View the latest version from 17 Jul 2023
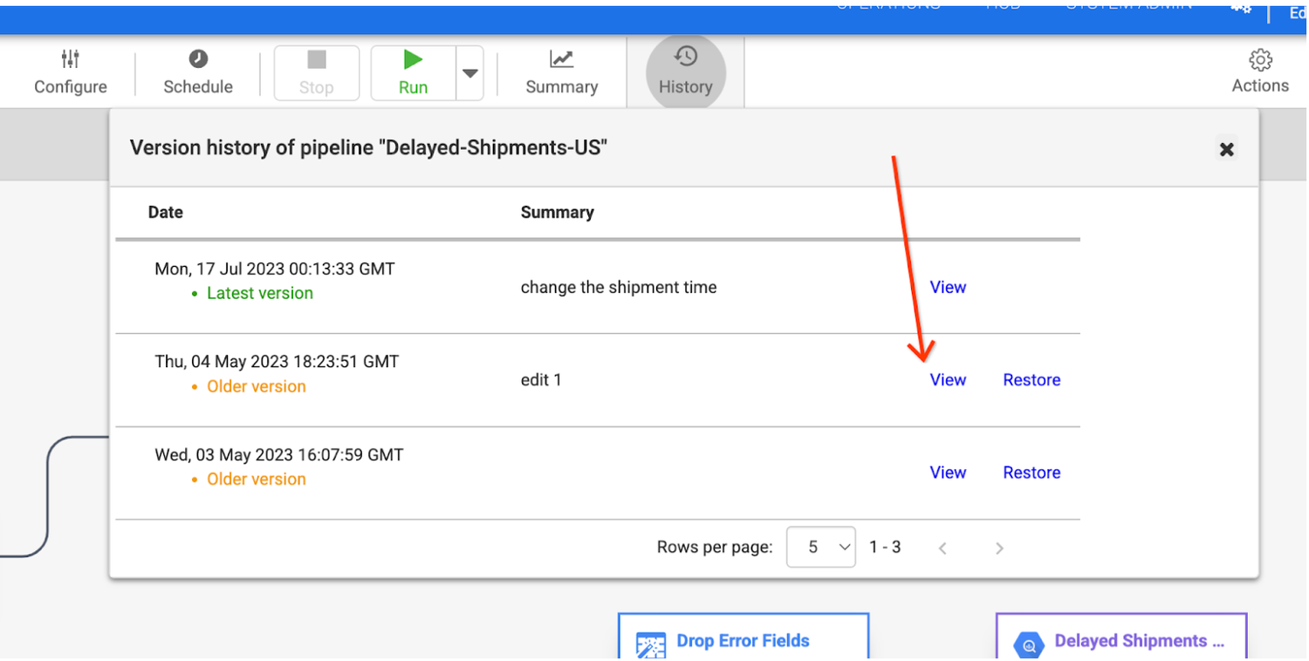 click(948, 287)
